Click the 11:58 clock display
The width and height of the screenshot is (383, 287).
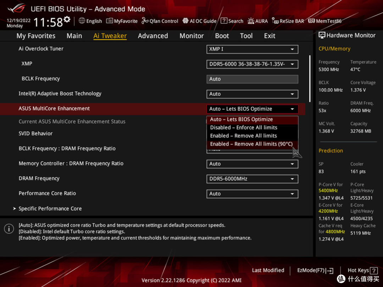click(48, 22)
